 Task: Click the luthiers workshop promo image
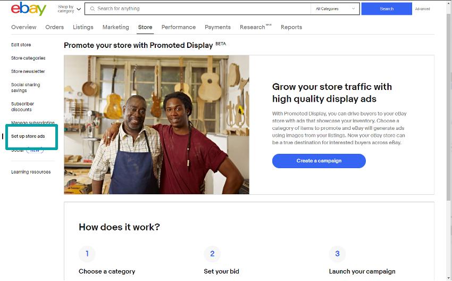coord(156,125)
